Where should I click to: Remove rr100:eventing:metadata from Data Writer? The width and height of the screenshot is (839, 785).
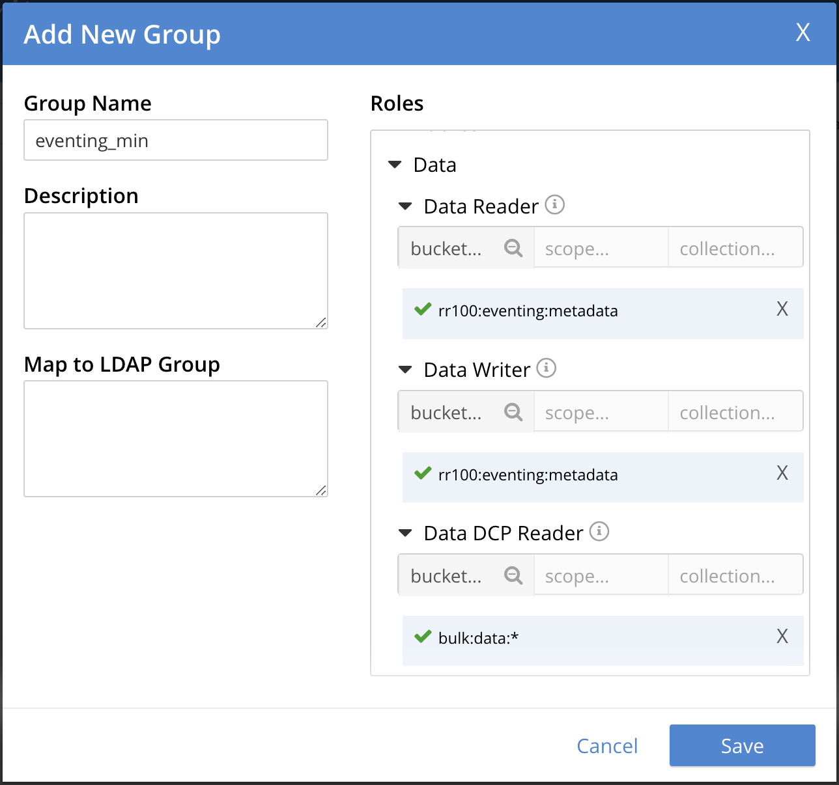pos(782,473)
